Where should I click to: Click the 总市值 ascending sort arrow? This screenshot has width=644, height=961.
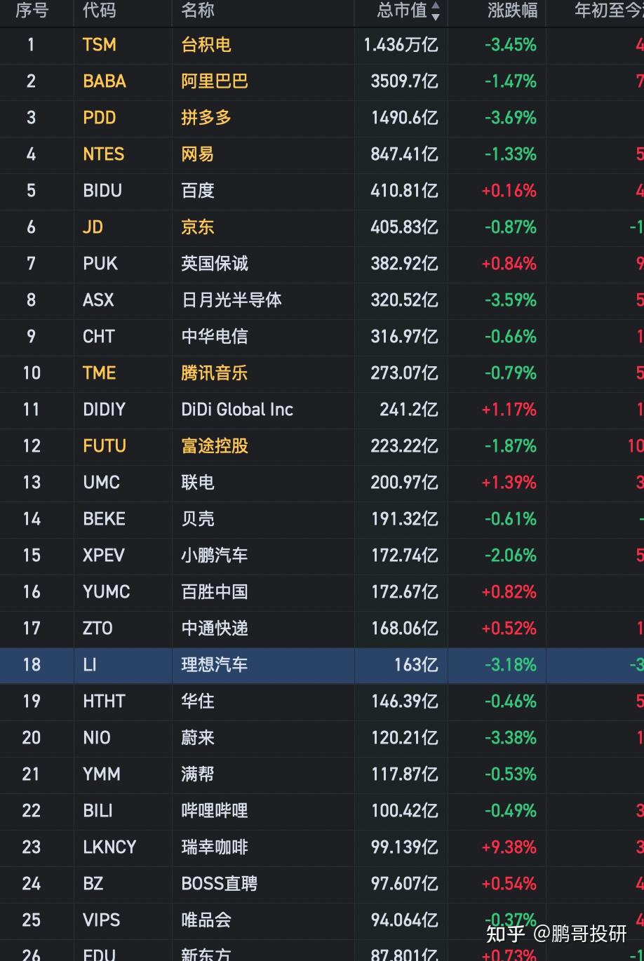click(436, 6)
